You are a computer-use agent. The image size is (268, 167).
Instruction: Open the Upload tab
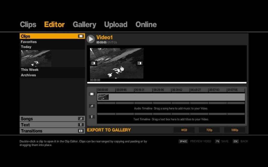click(116, 25)
